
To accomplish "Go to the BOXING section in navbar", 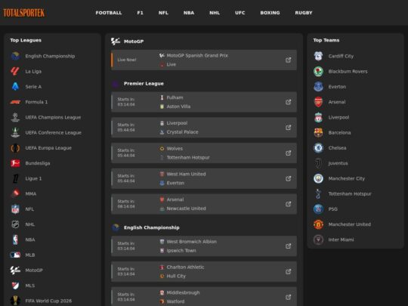I will (270, 13).
